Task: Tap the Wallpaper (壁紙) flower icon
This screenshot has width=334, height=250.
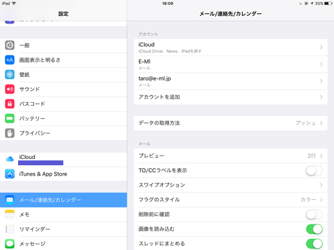Action: tap(10, 74)
